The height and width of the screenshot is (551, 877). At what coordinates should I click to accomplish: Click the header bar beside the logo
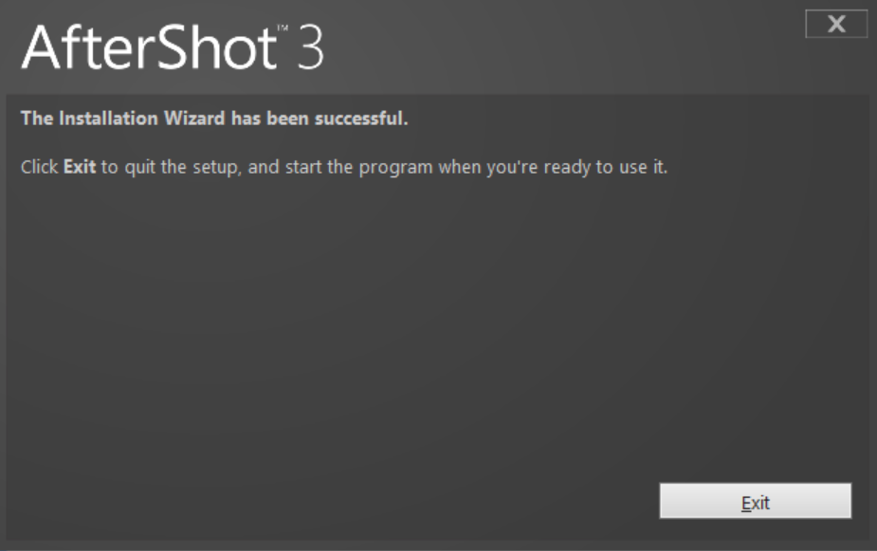coord(559,47)
